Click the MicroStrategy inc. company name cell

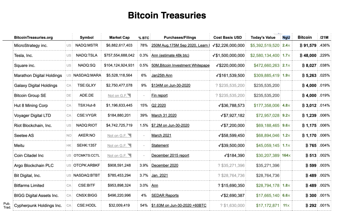[x=31, y=45]
